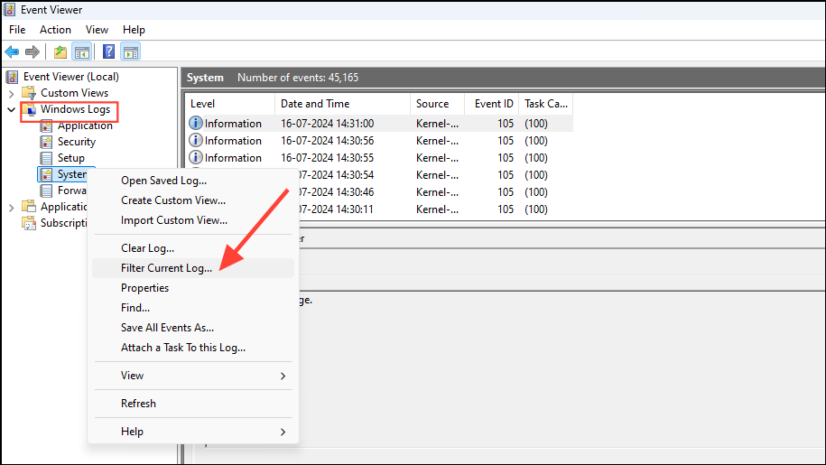826x465 pixels.
Task: Click the System log icon in tree
Action: coord(46,174)
